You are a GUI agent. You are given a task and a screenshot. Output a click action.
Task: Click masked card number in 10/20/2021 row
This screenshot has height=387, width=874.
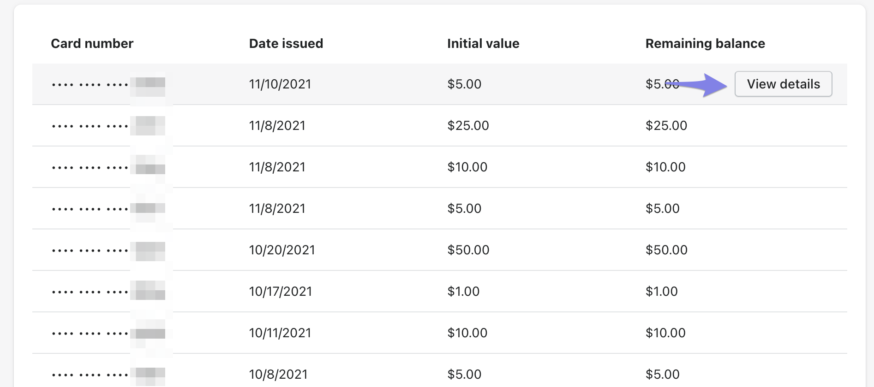pos(108,250)
